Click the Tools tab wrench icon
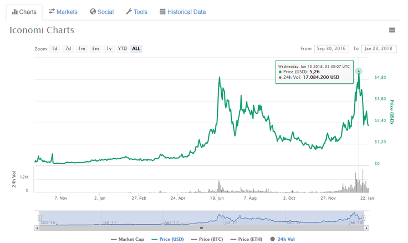The height and width of the screenshot is (243, 408). (129, 12)
